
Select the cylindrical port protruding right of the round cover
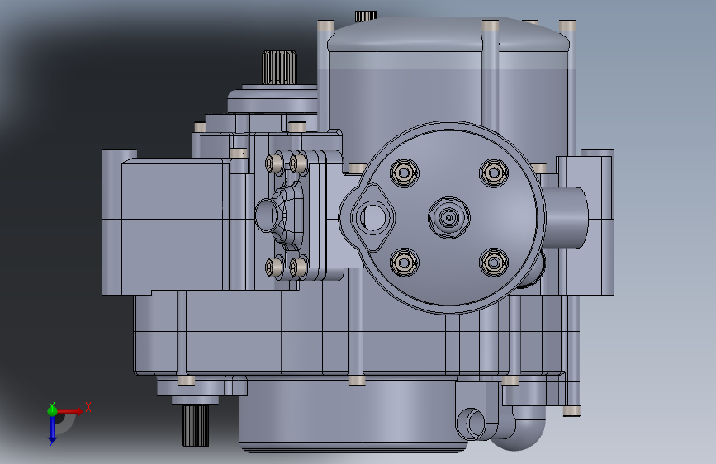click(x=566, y=218)
